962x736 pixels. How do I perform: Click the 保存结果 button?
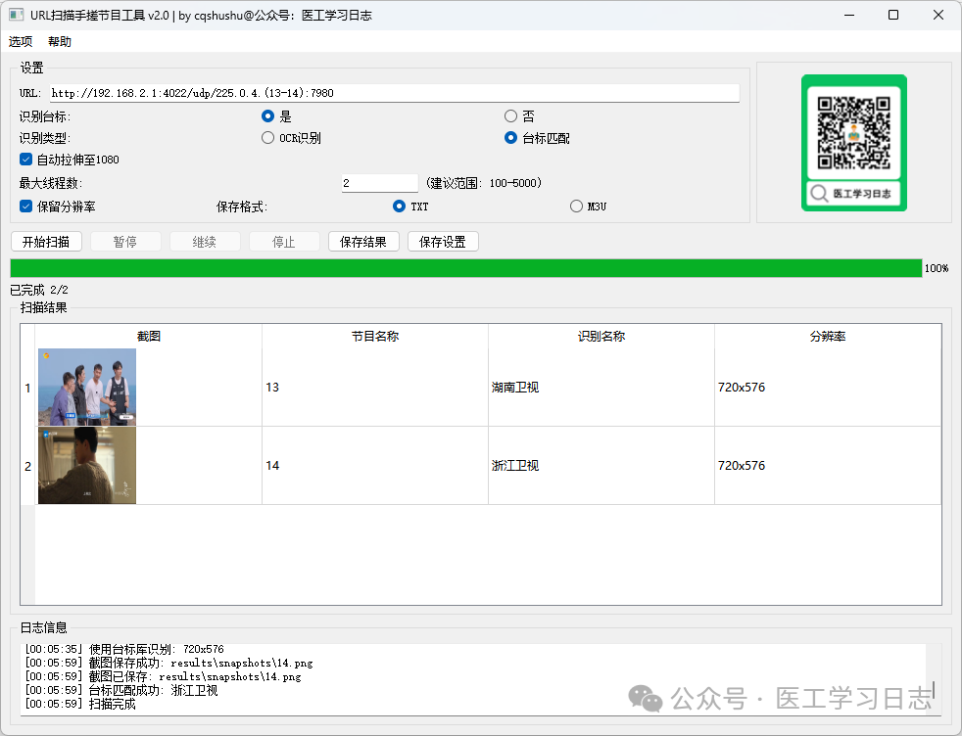tap(363, 242)
